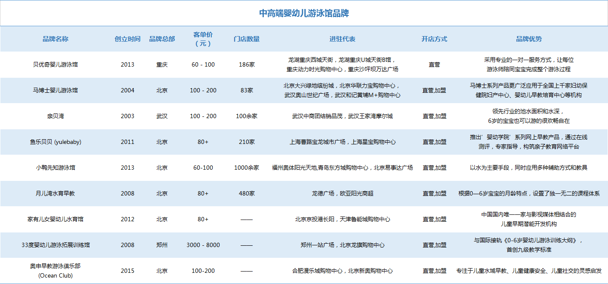Click 推出'婴幼学院' advantage cell

529,142
